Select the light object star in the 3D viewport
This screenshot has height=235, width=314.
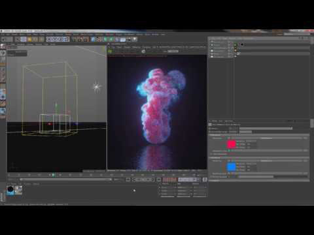[x=96, y=87]
